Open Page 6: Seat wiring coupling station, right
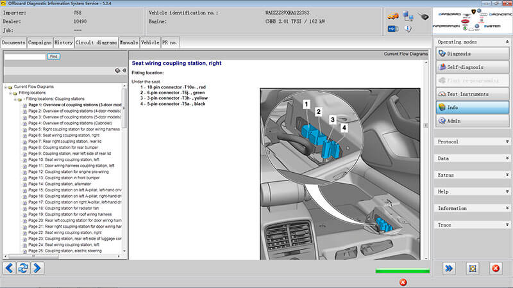 pos(63,135)
